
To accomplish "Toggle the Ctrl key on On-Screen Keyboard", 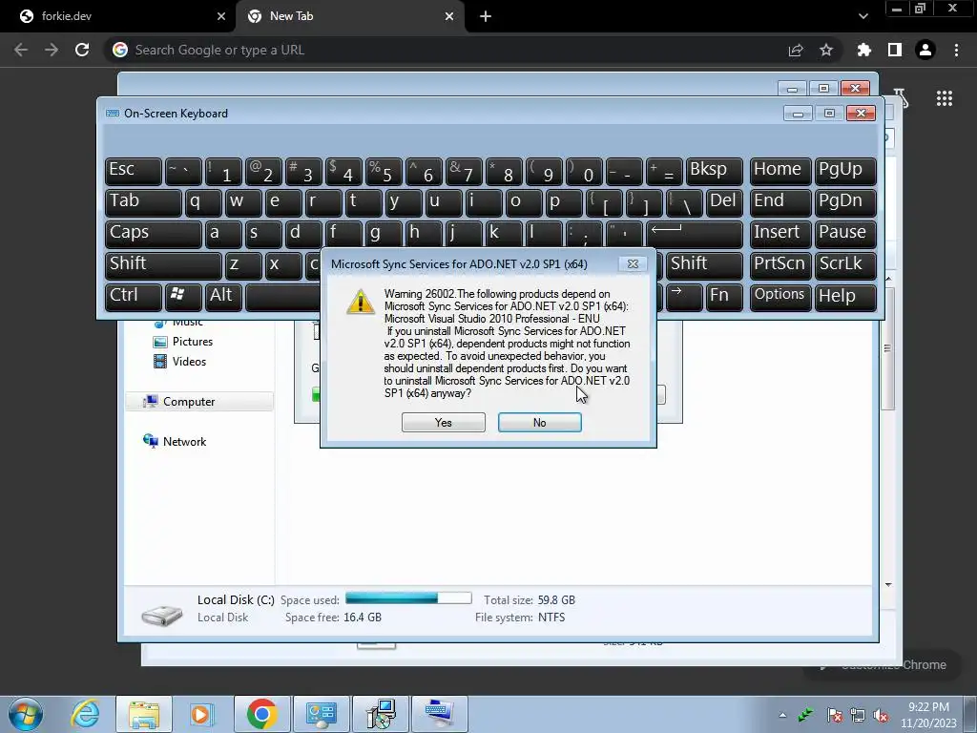I will (x=134, y=296).
